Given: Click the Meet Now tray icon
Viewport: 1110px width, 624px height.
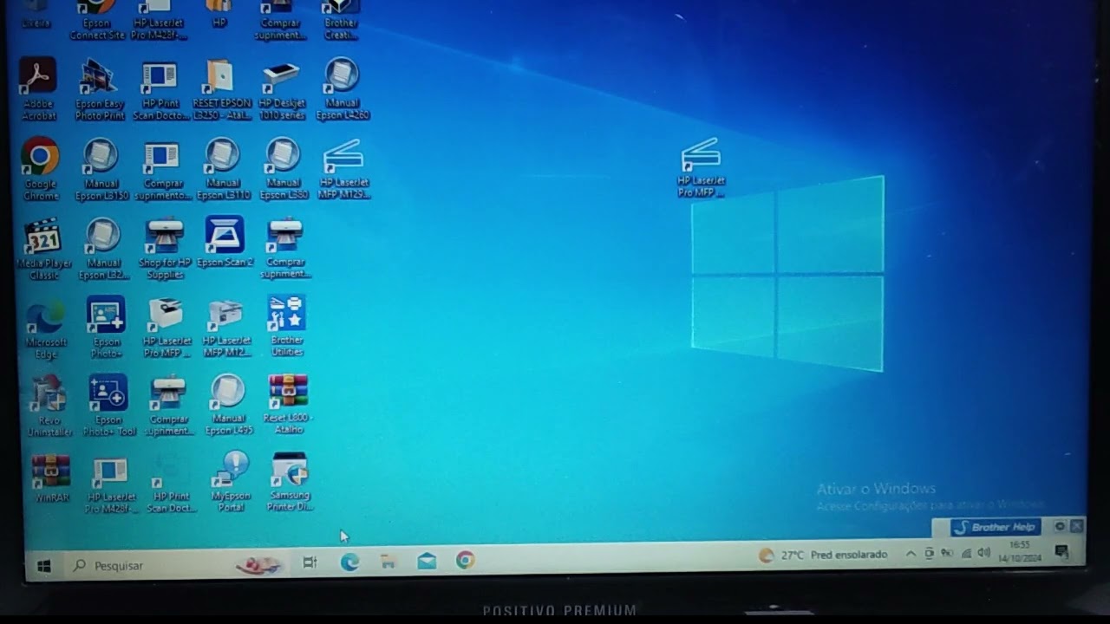Looking at the screenshot, I should (929, 553).
